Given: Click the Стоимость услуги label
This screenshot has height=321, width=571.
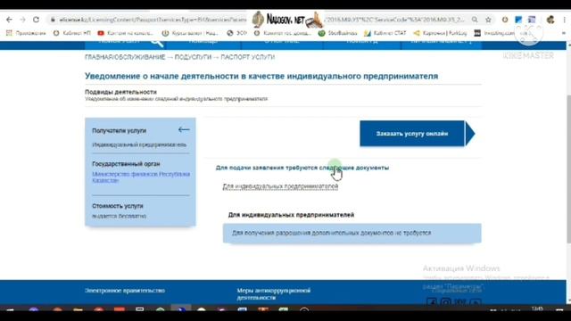Looking at the screenshot, I should (118, 206).
